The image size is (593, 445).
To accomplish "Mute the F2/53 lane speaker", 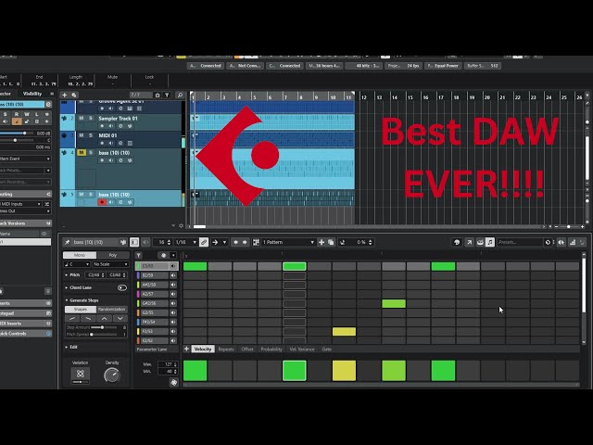I will pos(173,332).
